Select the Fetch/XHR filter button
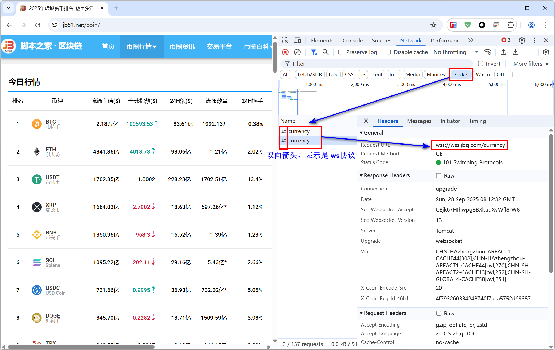Image resolution: width=555 pixels, height=350 pixels. (309, 74)
